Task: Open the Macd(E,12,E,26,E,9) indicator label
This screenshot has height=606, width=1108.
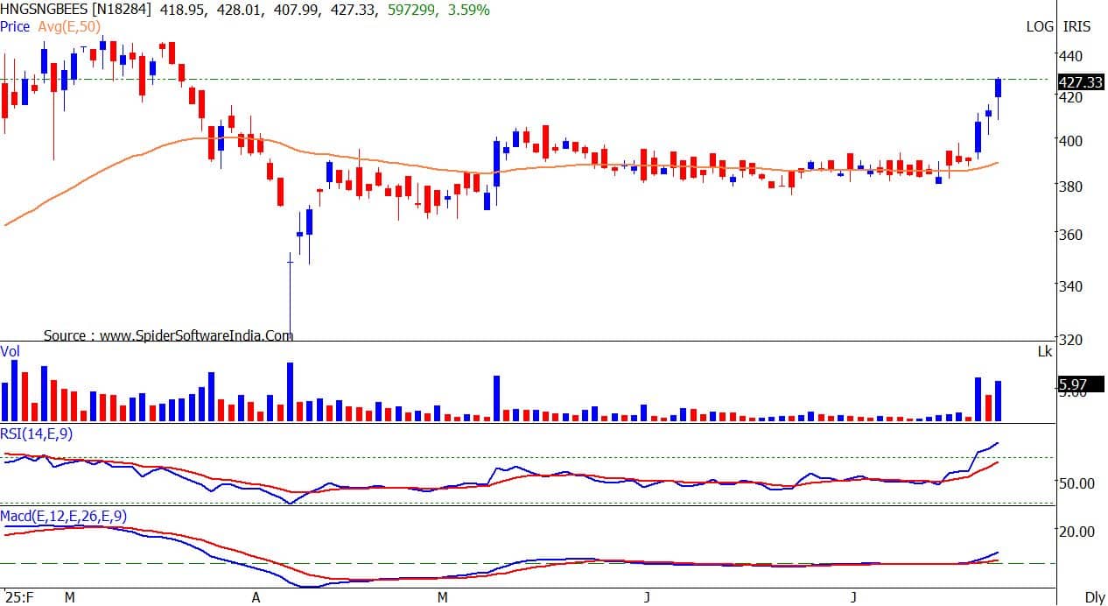Action: point(63,516)
